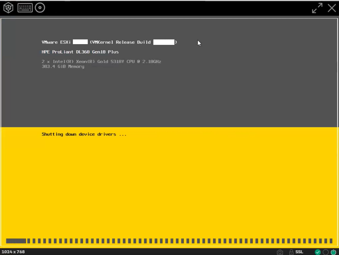Close the remote console window

click(x=332, y=8)
